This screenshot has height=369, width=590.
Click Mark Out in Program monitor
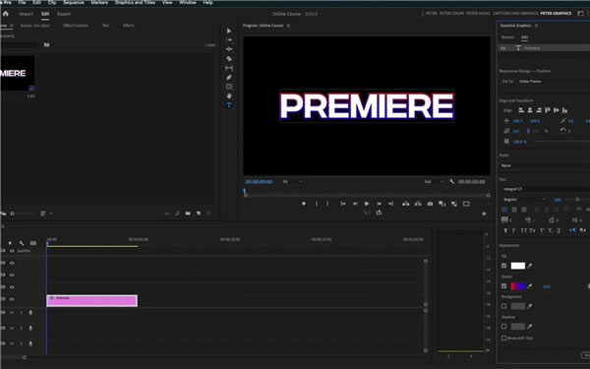pos(327,204)
